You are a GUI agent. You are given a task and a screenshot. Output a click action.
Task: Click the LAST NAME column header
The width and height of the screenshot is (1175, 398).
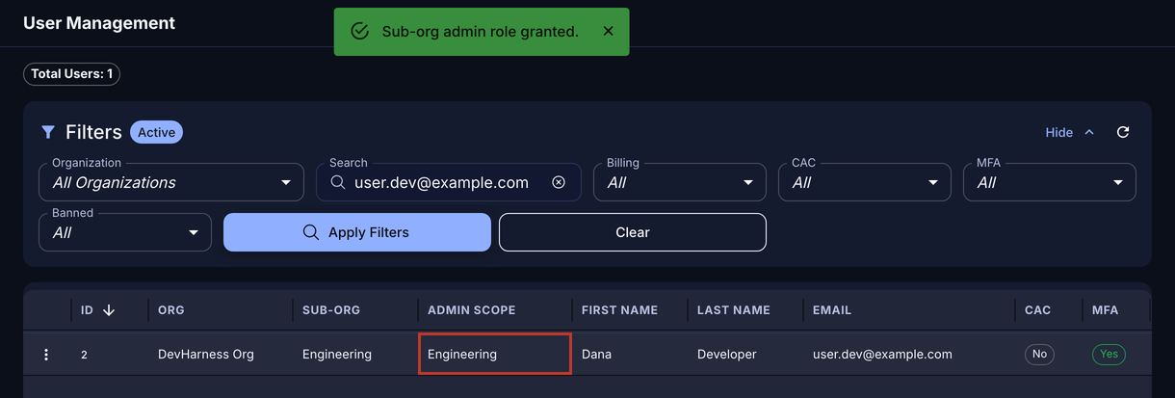pyautogui.click(x=734, y=310)
